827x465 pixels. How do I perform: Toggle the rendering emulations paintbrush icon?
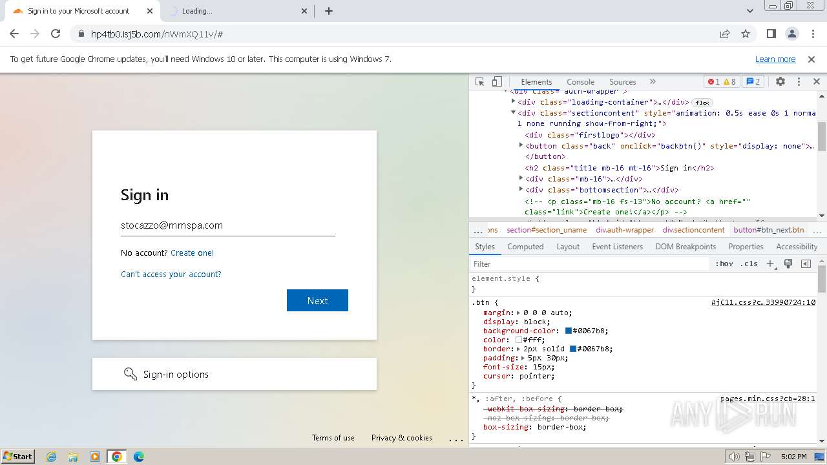coord(788,263)
